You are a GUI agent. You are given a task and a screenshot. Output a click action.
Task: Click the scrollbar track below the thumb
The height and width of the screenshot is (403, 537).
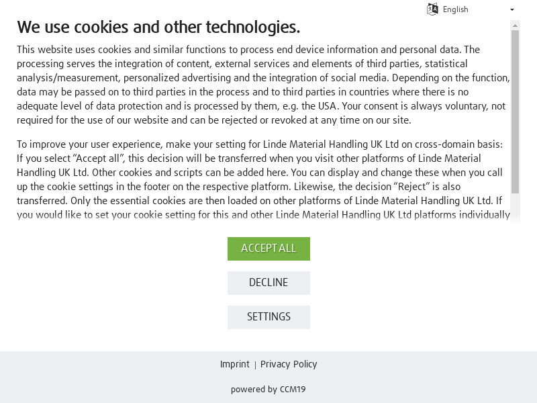[516, 208]
